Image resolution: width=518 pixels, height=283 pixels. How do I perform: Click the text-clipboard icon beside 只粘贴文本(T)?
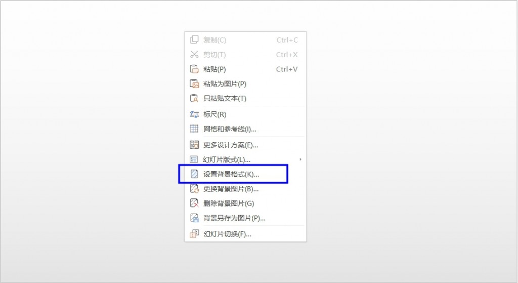pyautogui.click(x=194, y=98)
